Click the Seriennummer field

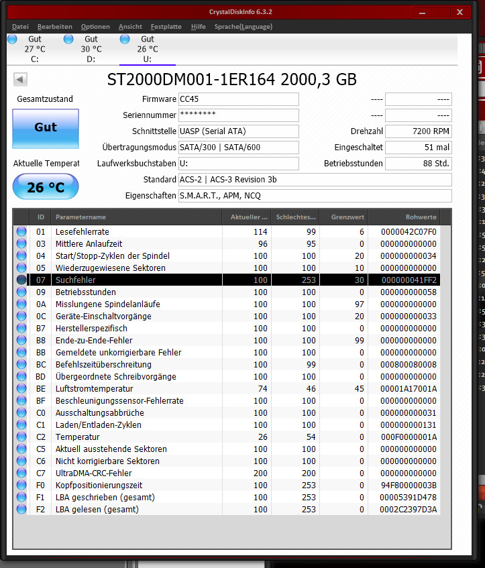(239, 115)
